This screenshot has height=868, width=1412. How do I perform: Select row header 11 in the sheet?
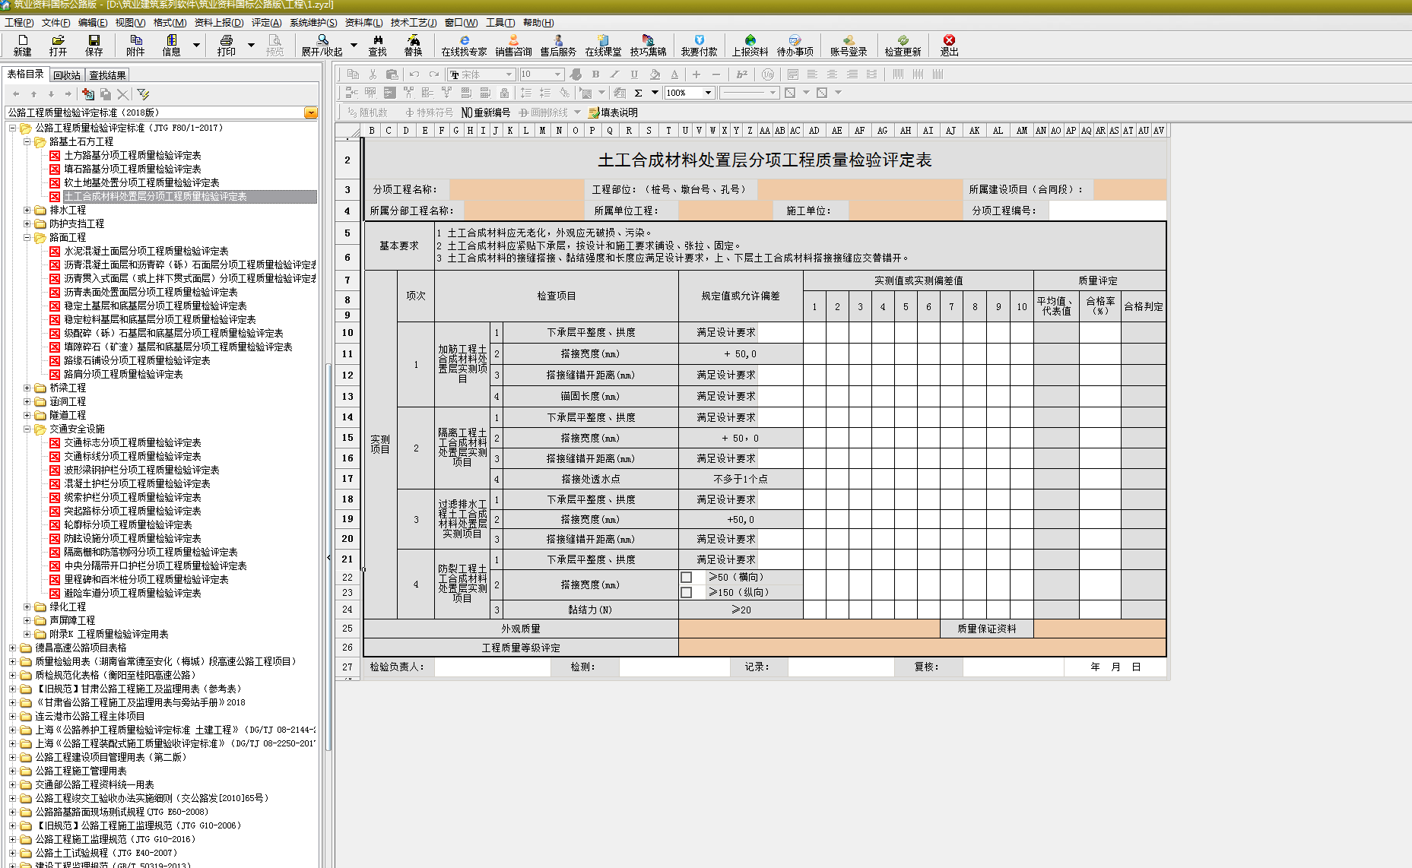(x=347, y=353)
